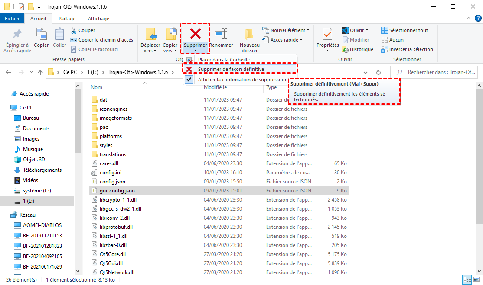Click the Copier ribbon icon
This screenshot has width=483, height=285.
point(41,34)
